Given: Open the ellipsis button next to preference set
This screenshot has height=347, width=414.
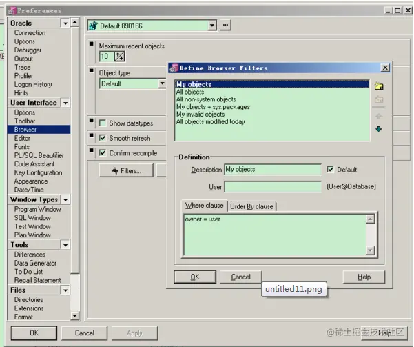Looking at the screenshot, I should (x=225, y=25).
